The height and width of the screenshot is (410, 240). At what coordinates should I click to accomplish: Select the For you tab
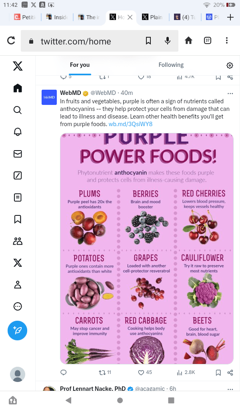(80, 65)
